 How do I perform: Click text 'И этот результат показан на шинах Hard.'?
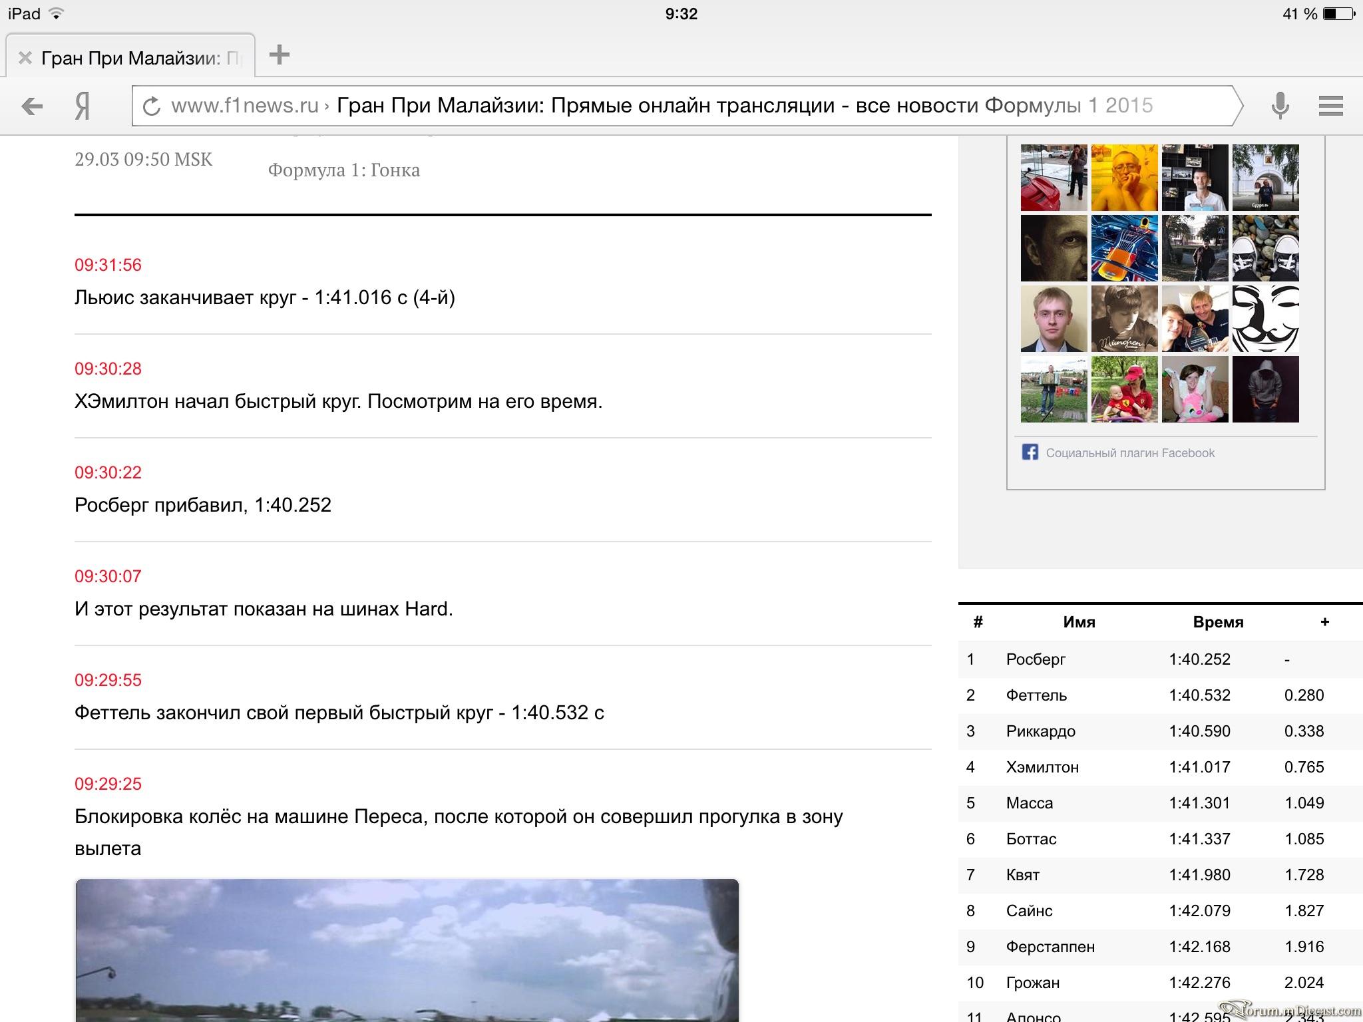(264, 609)
